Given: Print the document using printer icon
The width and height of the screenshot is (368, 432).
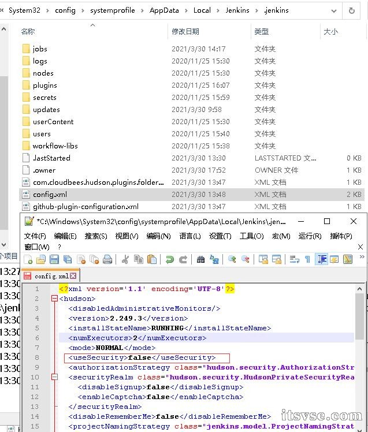Looking at the screenshot, I should 107,259.
